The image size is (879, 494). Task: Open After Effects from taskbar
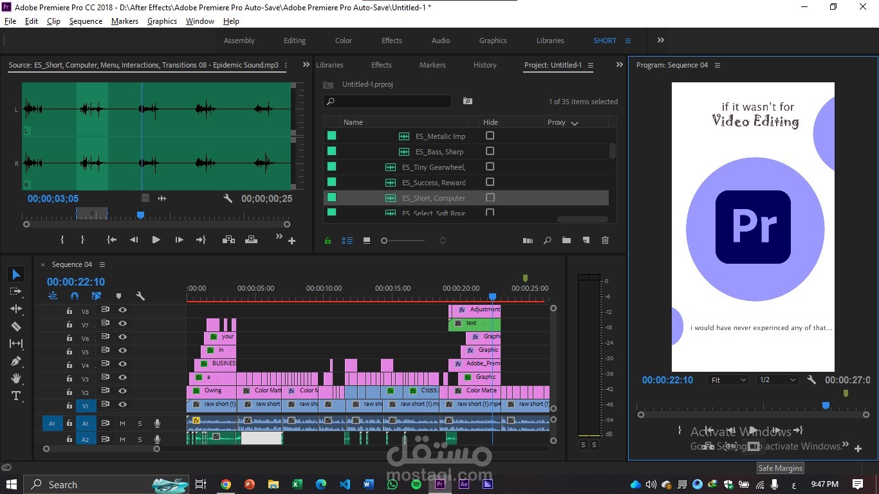click(464, 484)
